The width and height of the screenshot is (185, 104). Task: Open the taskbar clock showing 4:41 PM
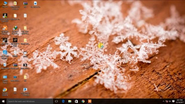pos(180,101)
